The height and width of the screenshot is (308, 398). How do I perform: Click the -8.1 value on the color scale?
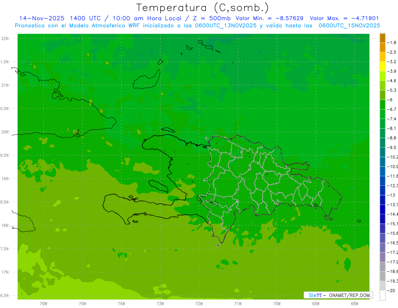392,128
